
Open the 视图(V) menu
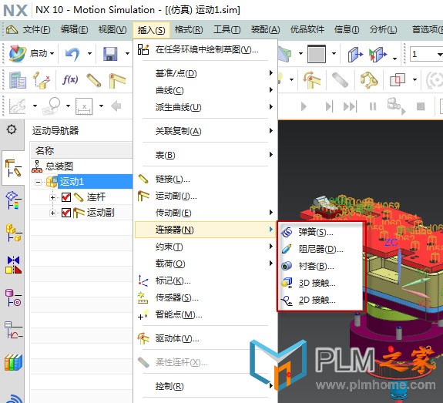112,30
